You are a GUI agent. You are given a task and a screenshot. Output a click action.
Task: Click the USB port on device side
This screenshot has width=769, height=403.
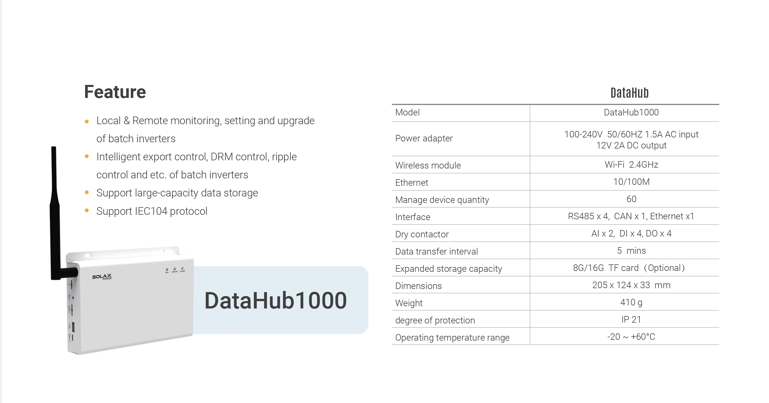pyautogui.click(x=73, y=327)
